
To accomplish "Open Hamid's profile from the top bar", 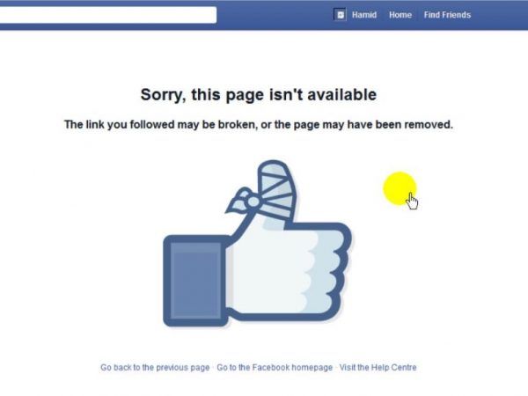I will pos(364,15).
